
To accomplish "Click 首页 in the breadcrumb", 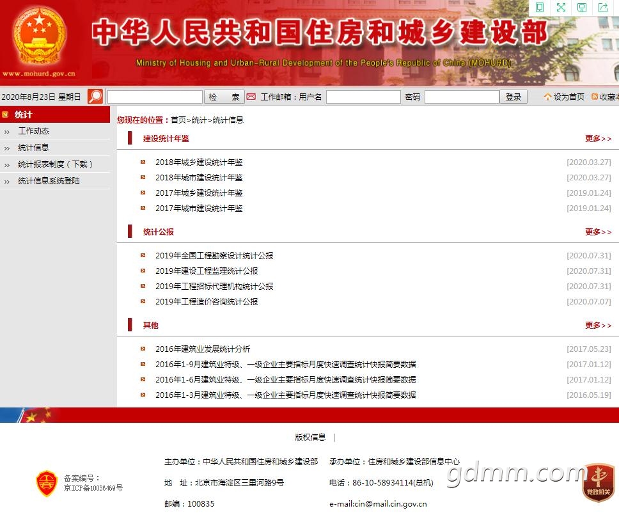I will (x=178, y=120).
